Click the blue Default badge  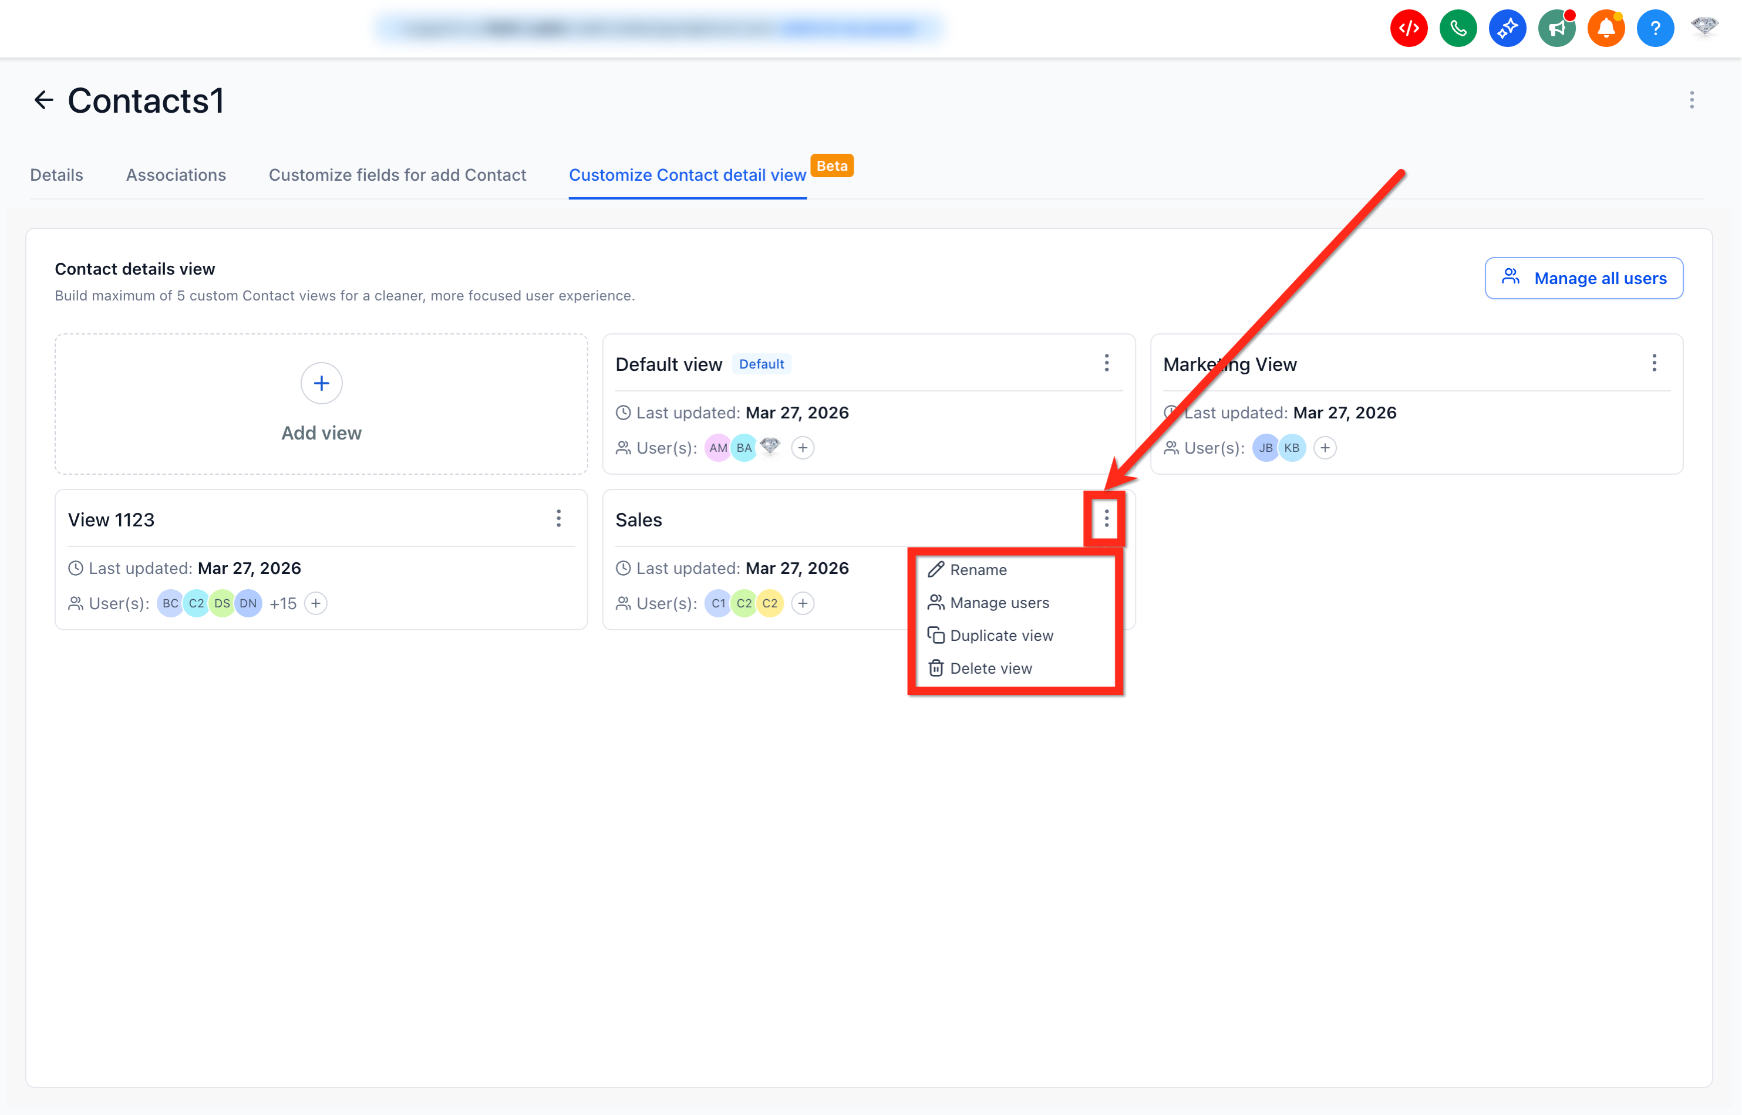[762, 364]
